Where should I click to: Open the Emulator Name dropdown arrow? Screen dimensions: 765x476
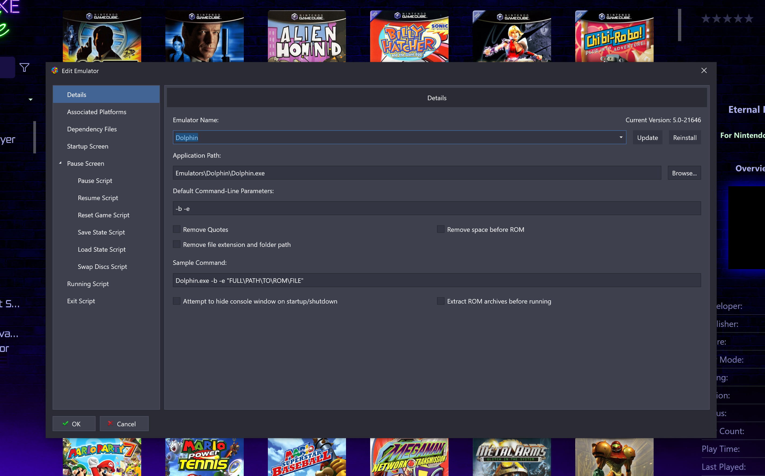(x=621, y=137)
